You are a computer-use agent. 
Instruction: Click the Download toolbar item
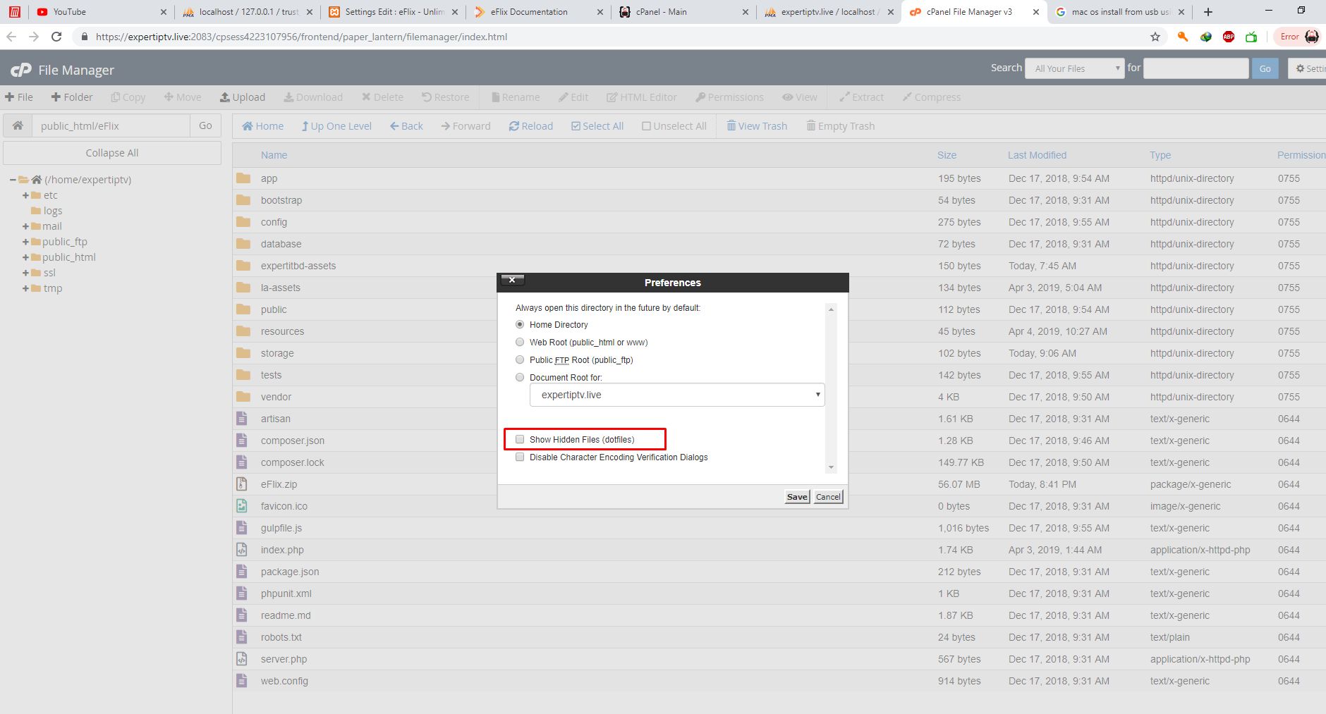(313, 97)
